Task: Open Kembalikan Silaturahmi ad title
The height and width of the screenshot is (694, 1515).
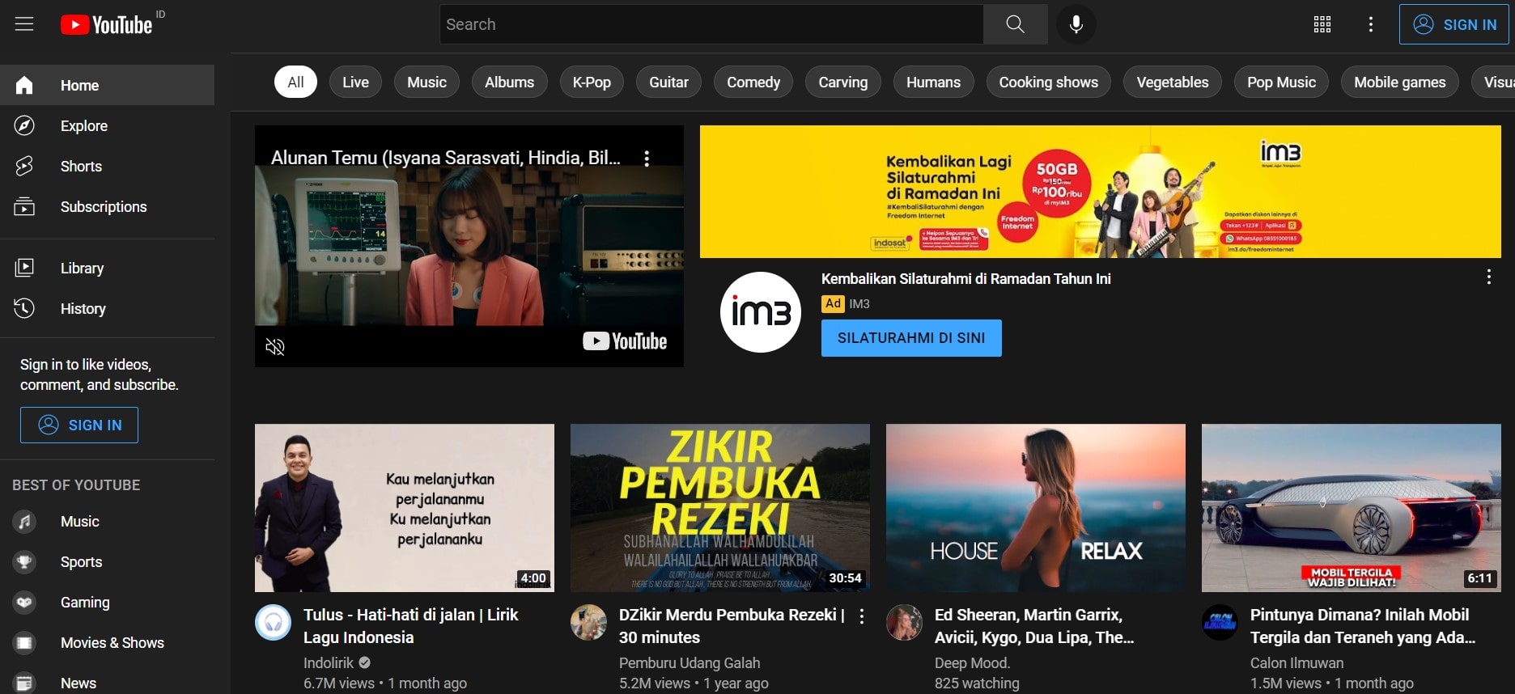Action: coord(965,278)
